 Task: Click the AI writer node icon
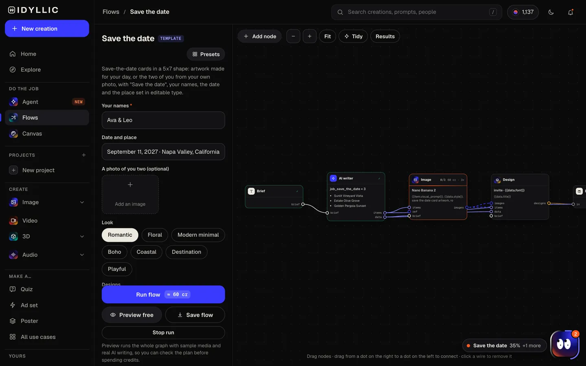coord(333,178)
